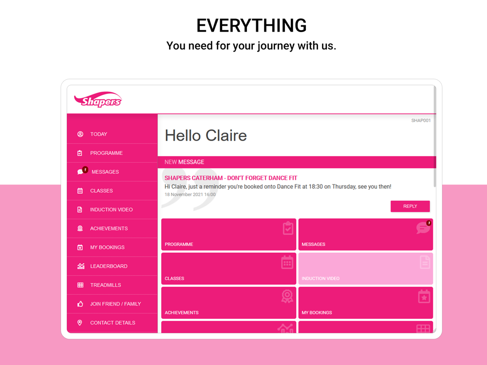Click the Treadmills grid icon in sidebar
The image size is (487, 365).
pos(80,285)
